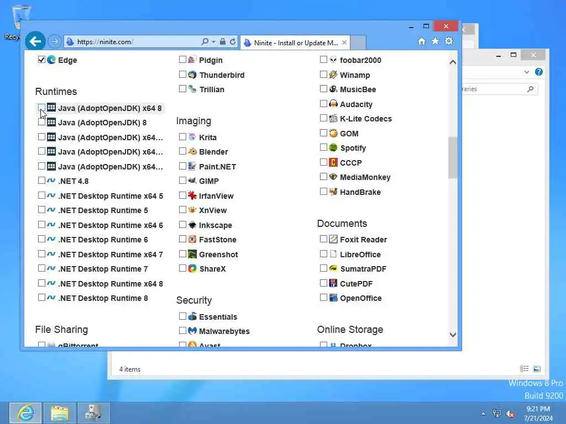Expand dropdown chevron in Libraries window
Image resolution: width=566 pixels, height=424 pixels.
tap(527, 72)
